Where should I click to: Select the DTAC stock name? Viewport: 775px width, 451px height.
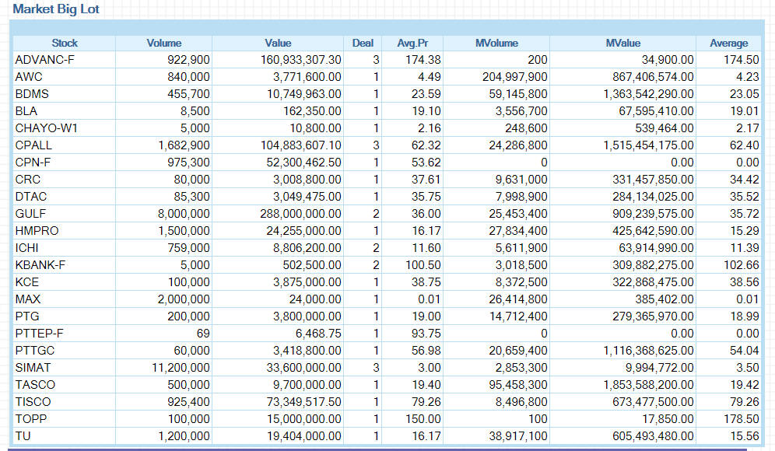[30, 197]
